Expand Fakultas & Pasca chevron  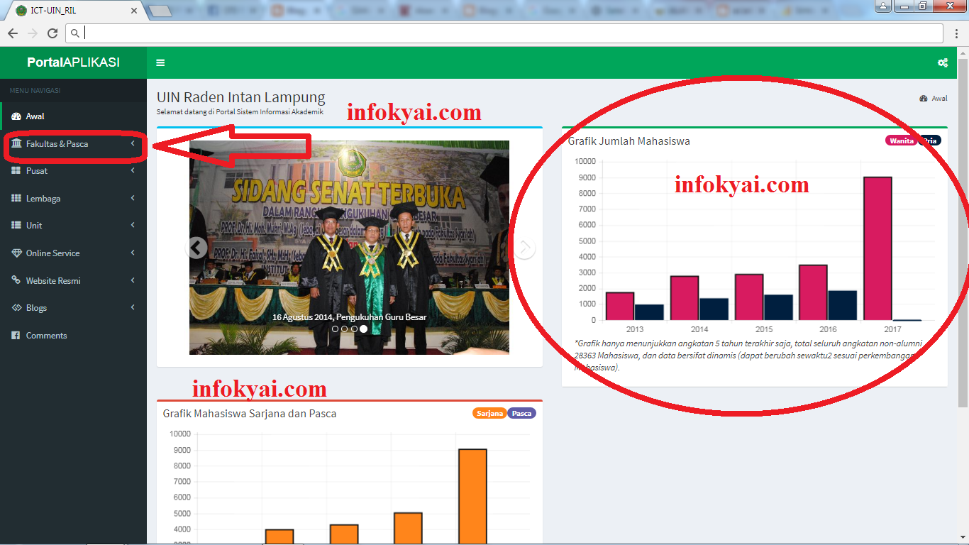click(x=133, y=143)
